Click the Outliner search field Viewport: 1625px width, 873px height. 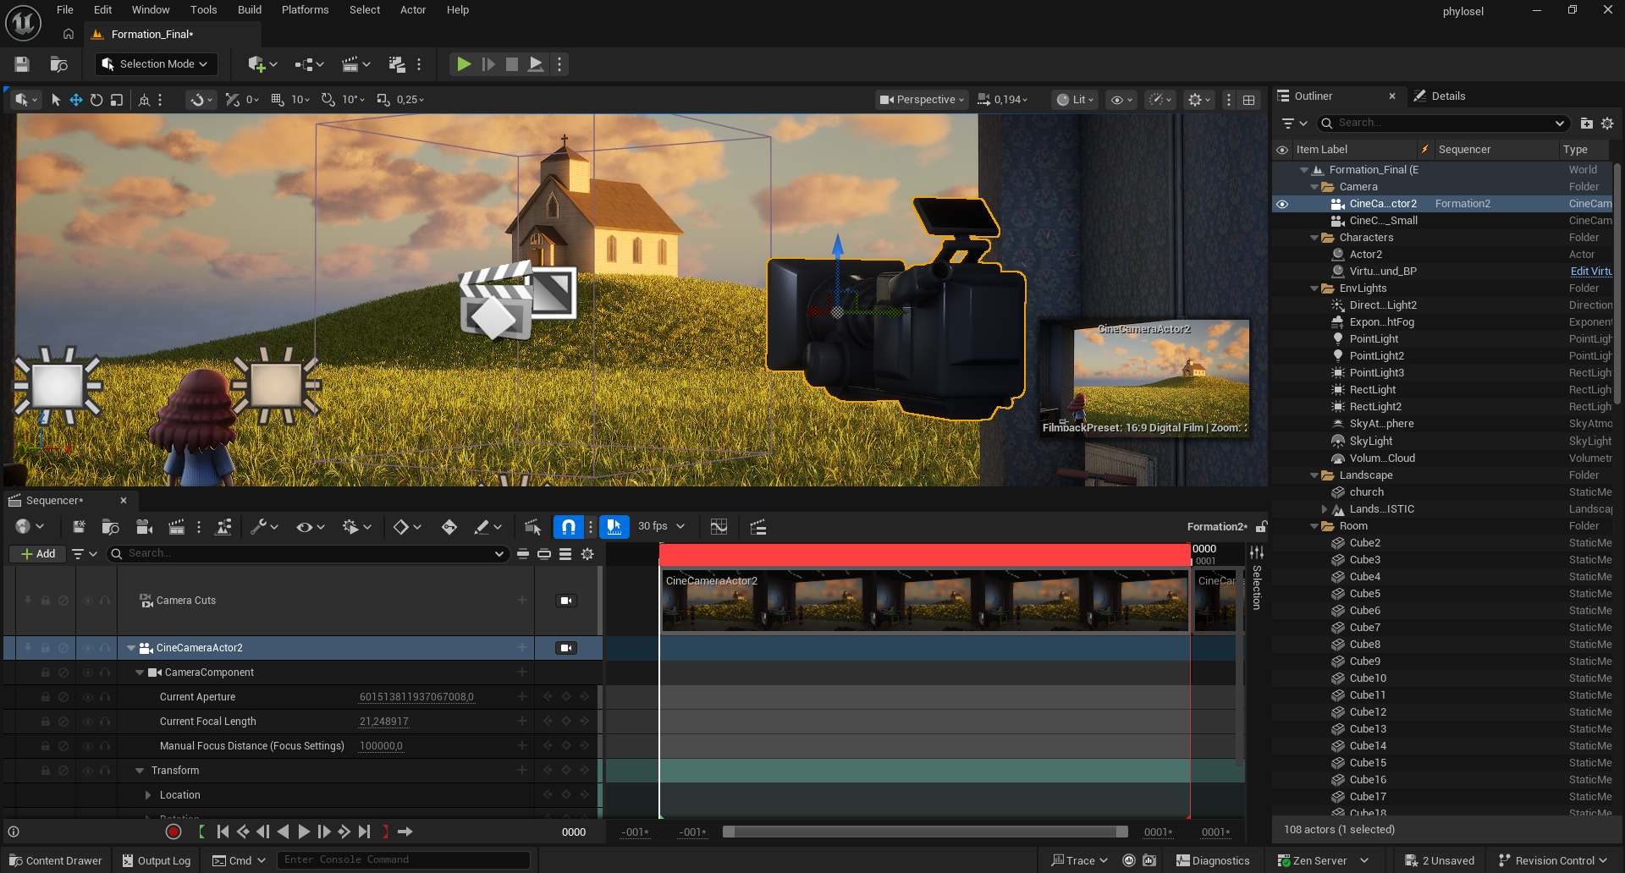(x=1444, y=124)
